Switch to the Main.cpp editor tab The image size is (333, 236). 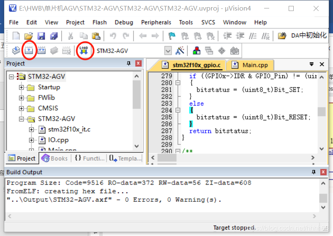pos(250,65)
